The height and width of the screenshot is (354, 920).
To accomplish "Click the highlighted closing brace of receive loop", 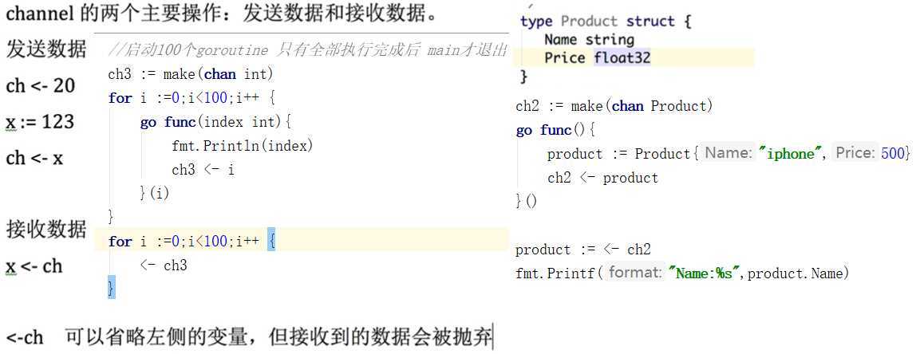I will click(x=112, y=289).
